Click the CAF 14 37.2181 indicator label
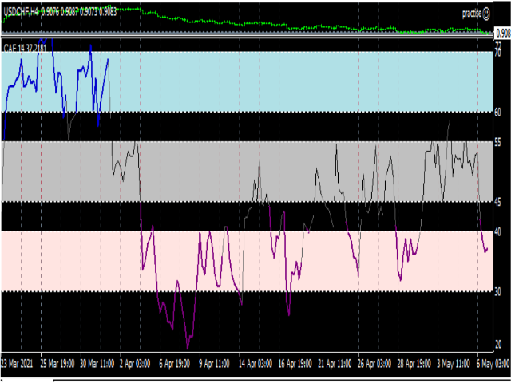Screen dimensions: 511x383 click(25, 49)
